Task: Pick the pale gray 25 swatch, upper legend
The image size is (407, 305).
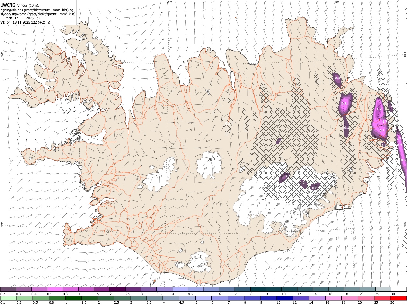Action: 383,289
